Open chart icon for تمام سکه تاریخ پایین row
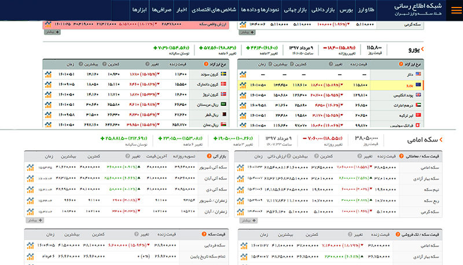The image size is (463, 265). (x=30, y=256)
